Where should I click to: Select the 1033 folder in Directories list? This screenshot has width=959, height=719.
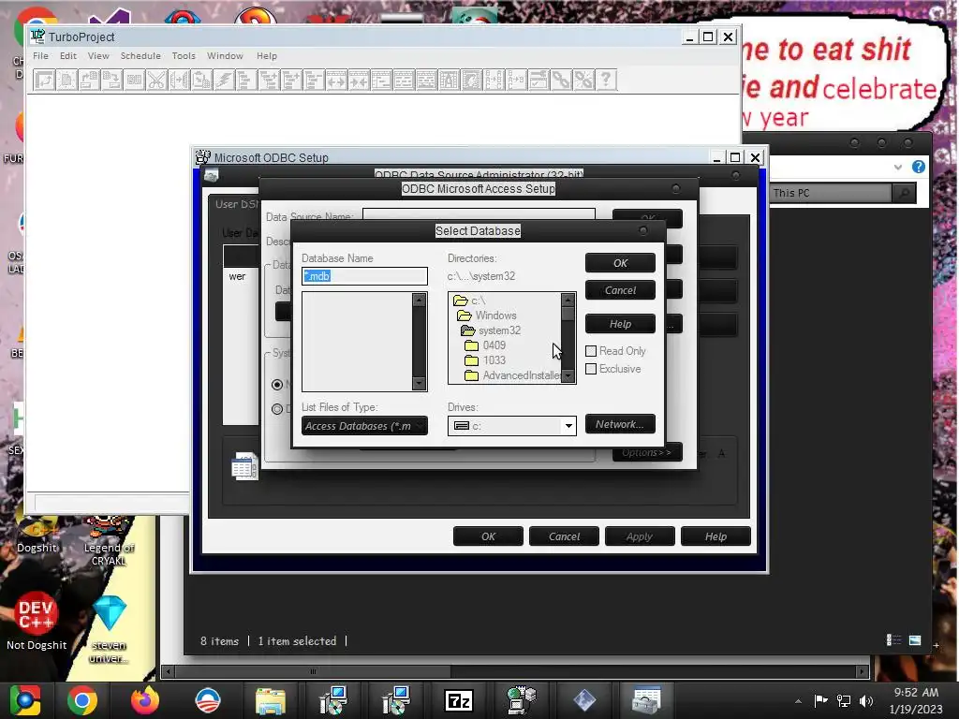click(485, 360)
